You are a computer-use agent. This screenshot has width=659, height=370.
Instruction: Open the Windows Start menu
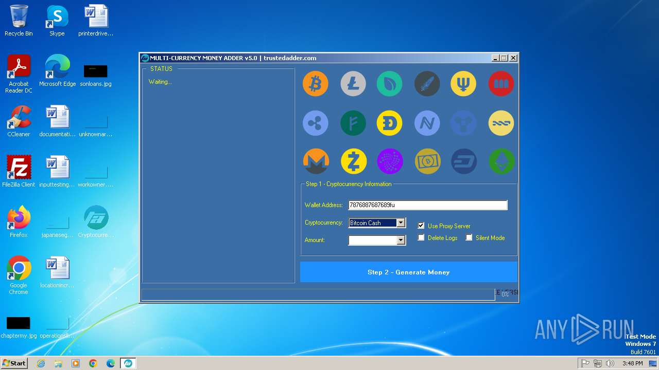(14, 363)
